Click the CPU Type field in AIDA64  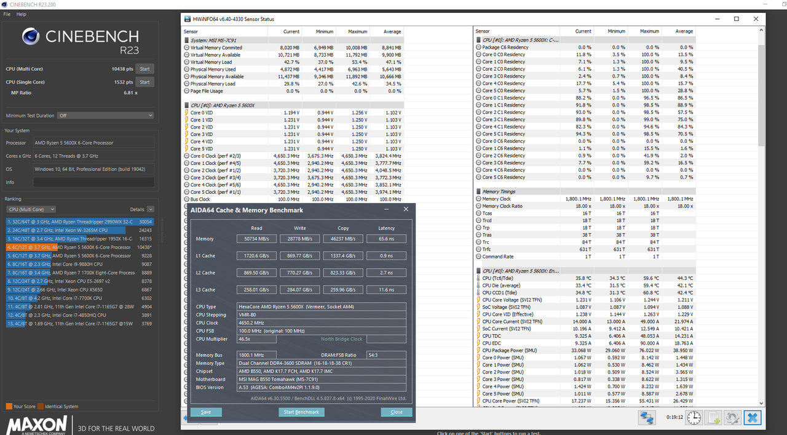point(322,306)
